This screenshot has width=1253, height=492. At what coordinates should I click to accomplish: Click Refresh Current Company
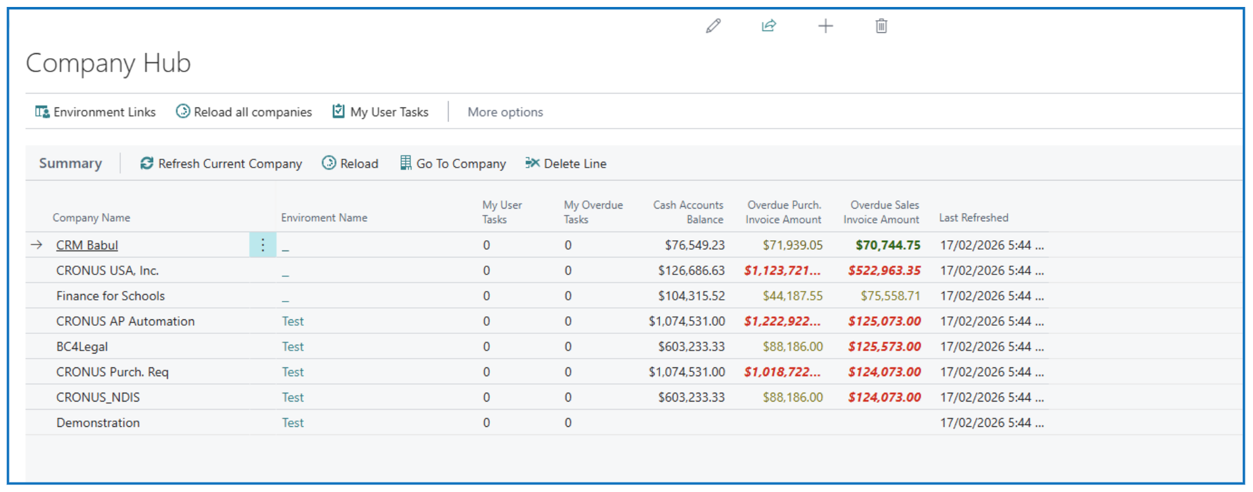tap(221, 164)
